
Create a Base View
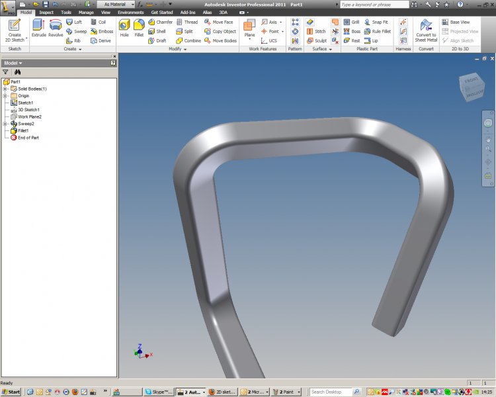point(456,22)
